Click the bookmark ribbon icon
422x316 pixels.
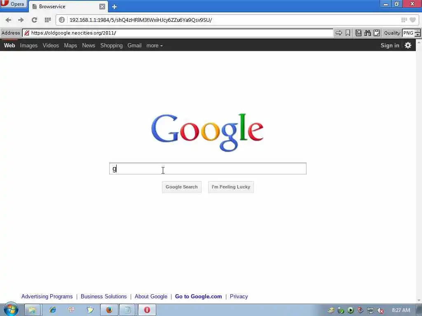(x=348, y=33)
